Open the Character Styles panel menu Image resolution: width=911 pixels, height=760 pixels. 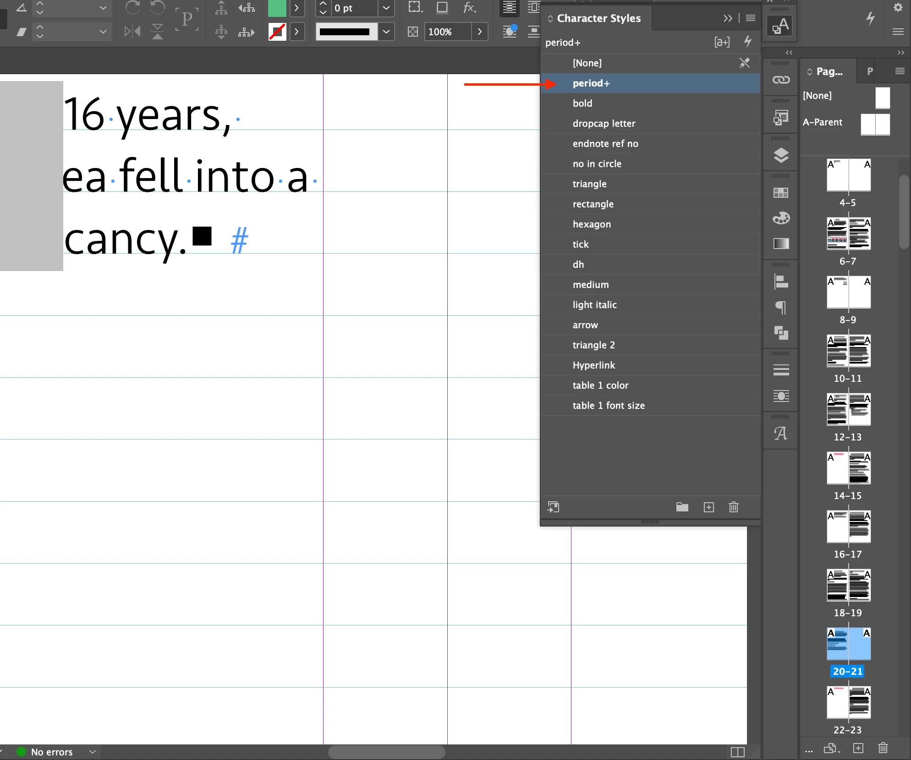(x=750, y=18)
